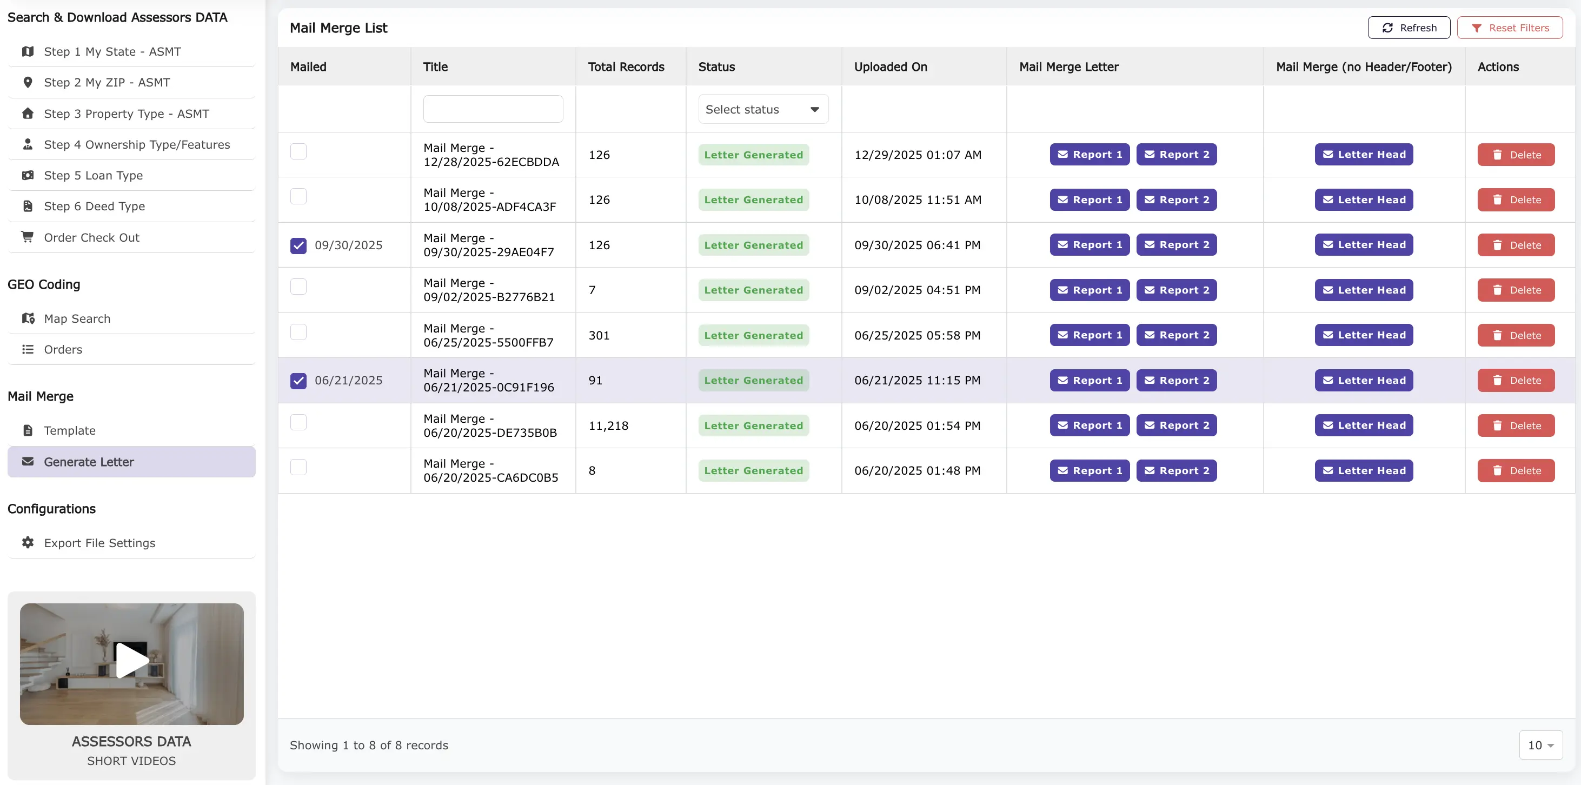Open Step 5 Loan Type menu item

coord(94,176)
